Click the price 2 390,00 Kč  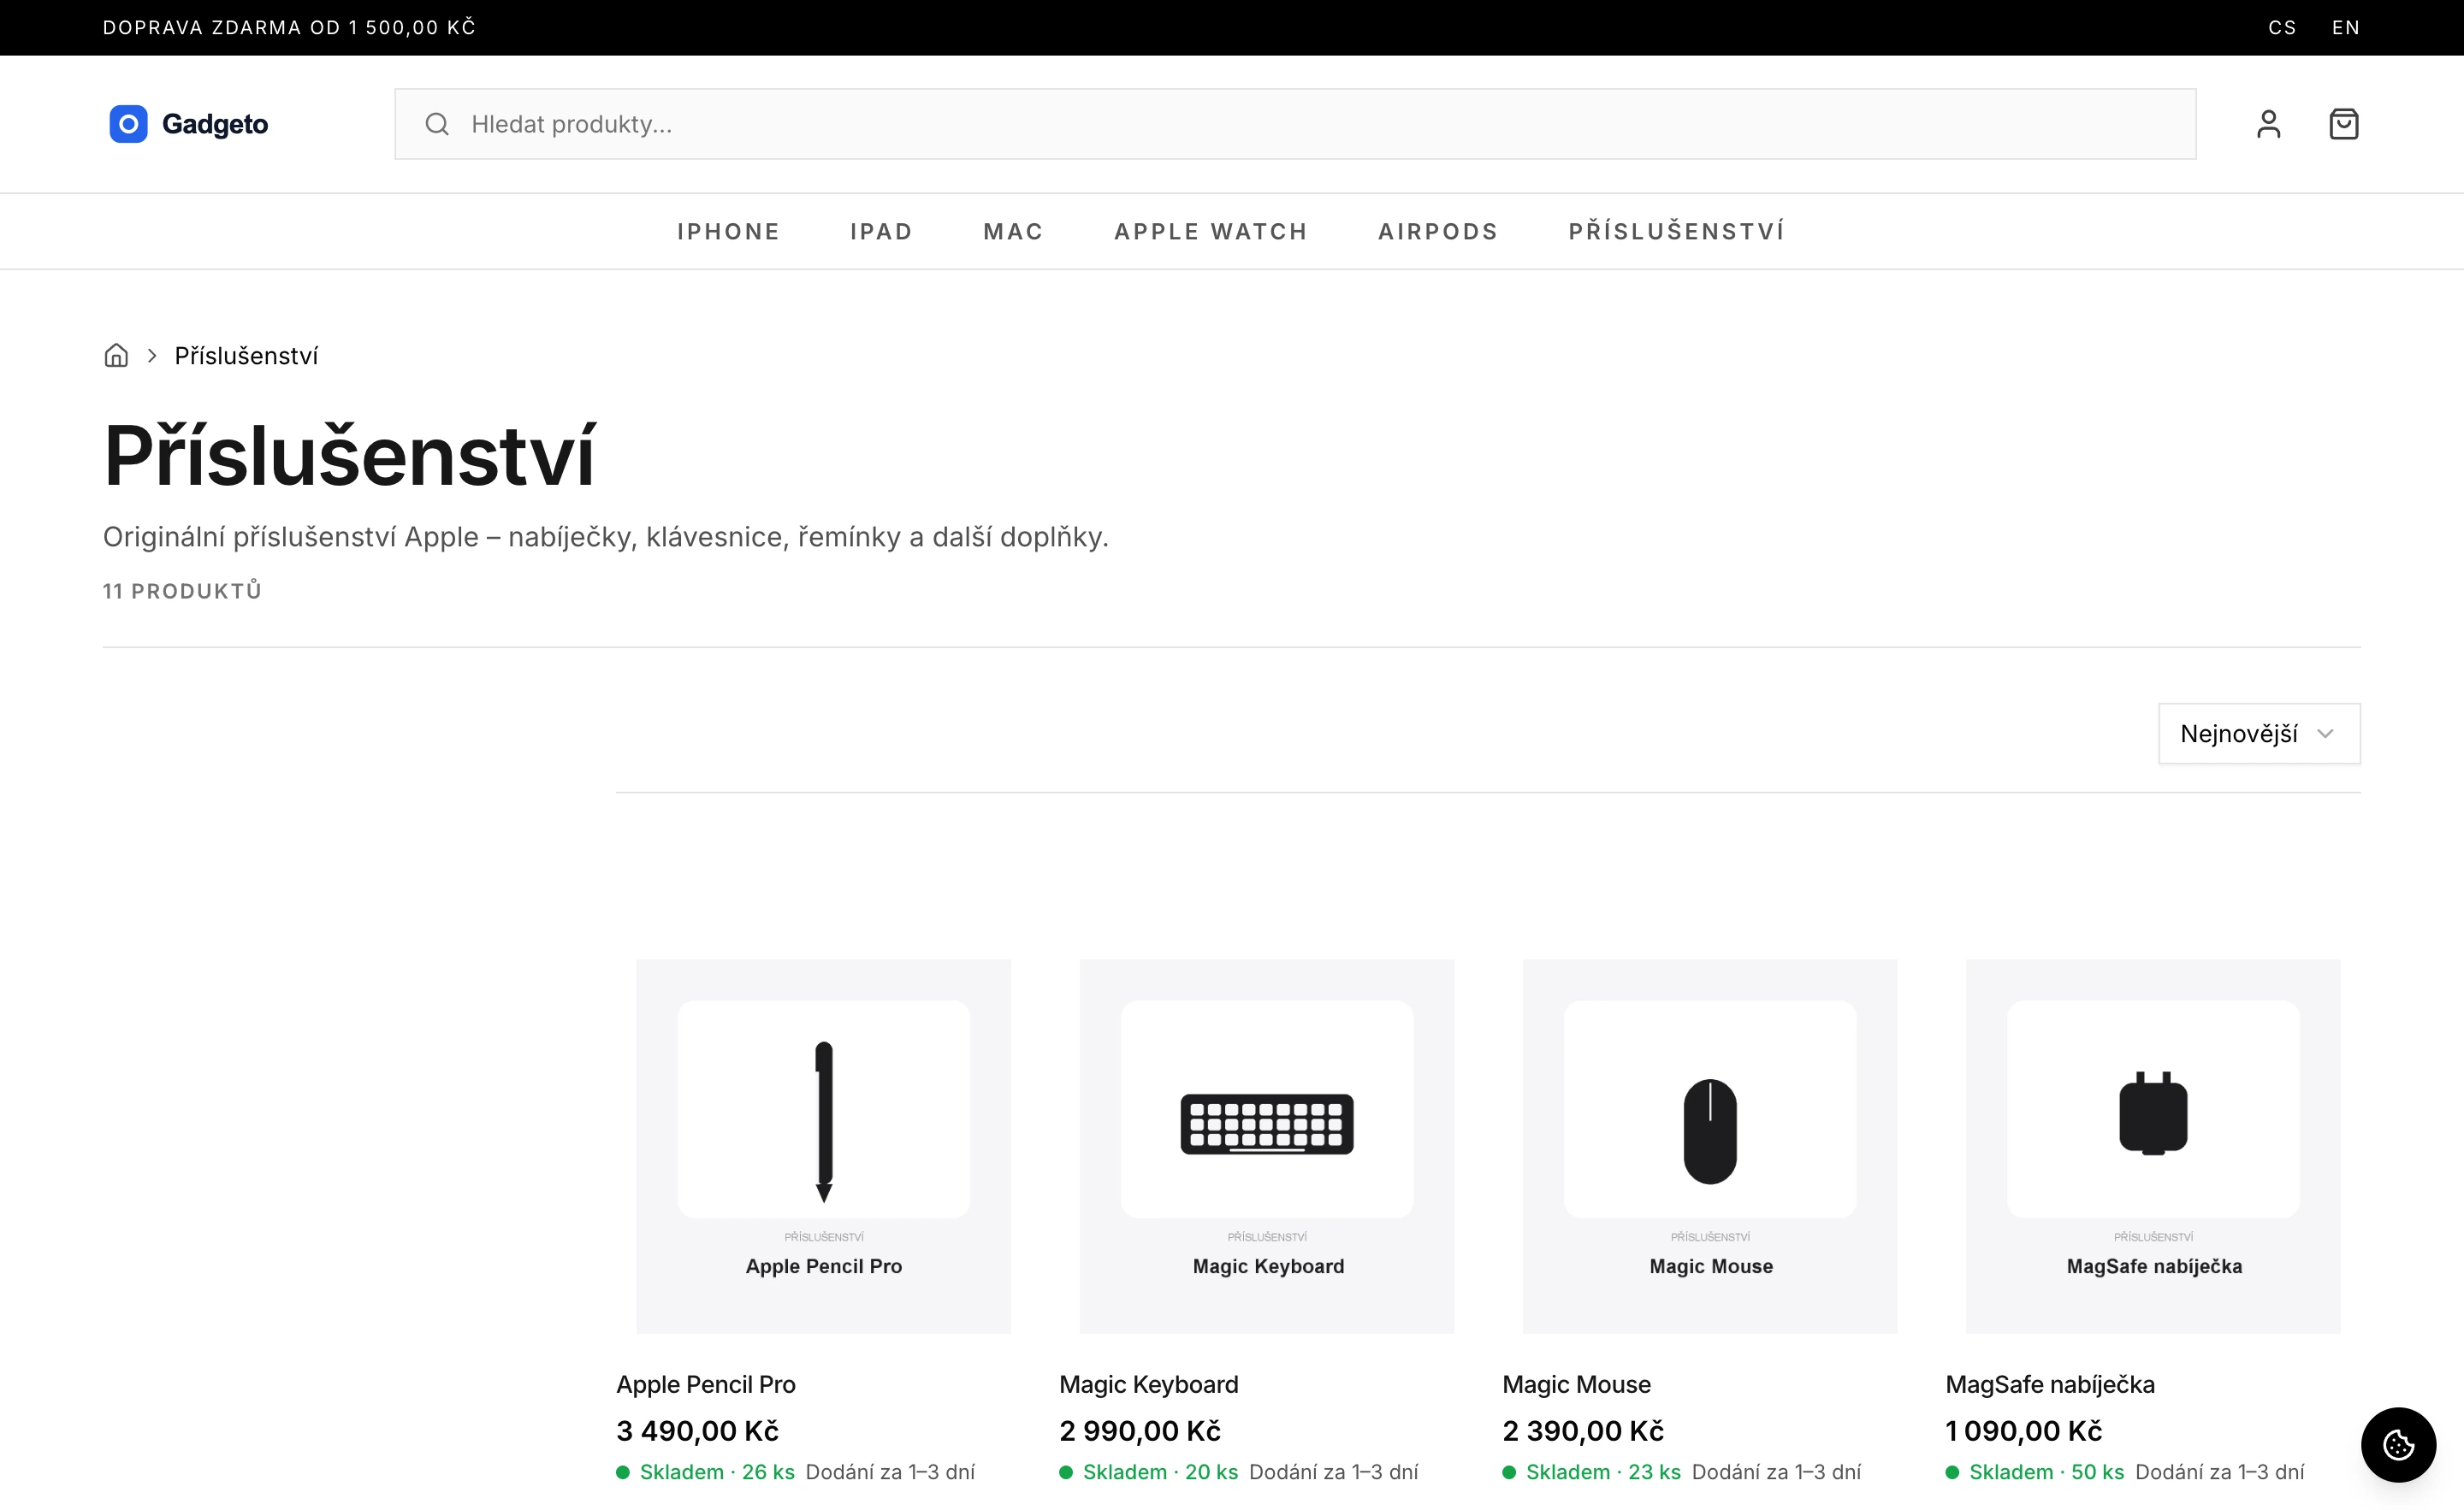[1583, 1431]
